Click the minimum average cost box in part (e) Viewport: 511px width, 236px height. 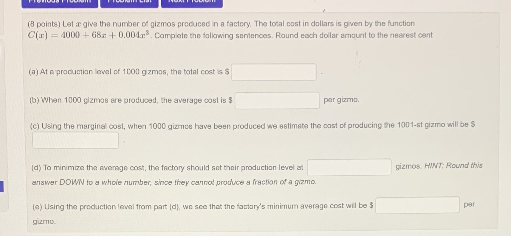[x=417, y=205]
